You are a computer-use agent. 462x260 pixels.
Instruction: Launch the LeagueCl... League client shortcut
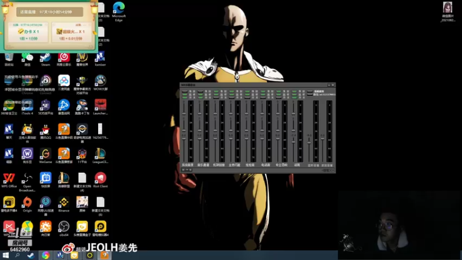pos(100,155)
